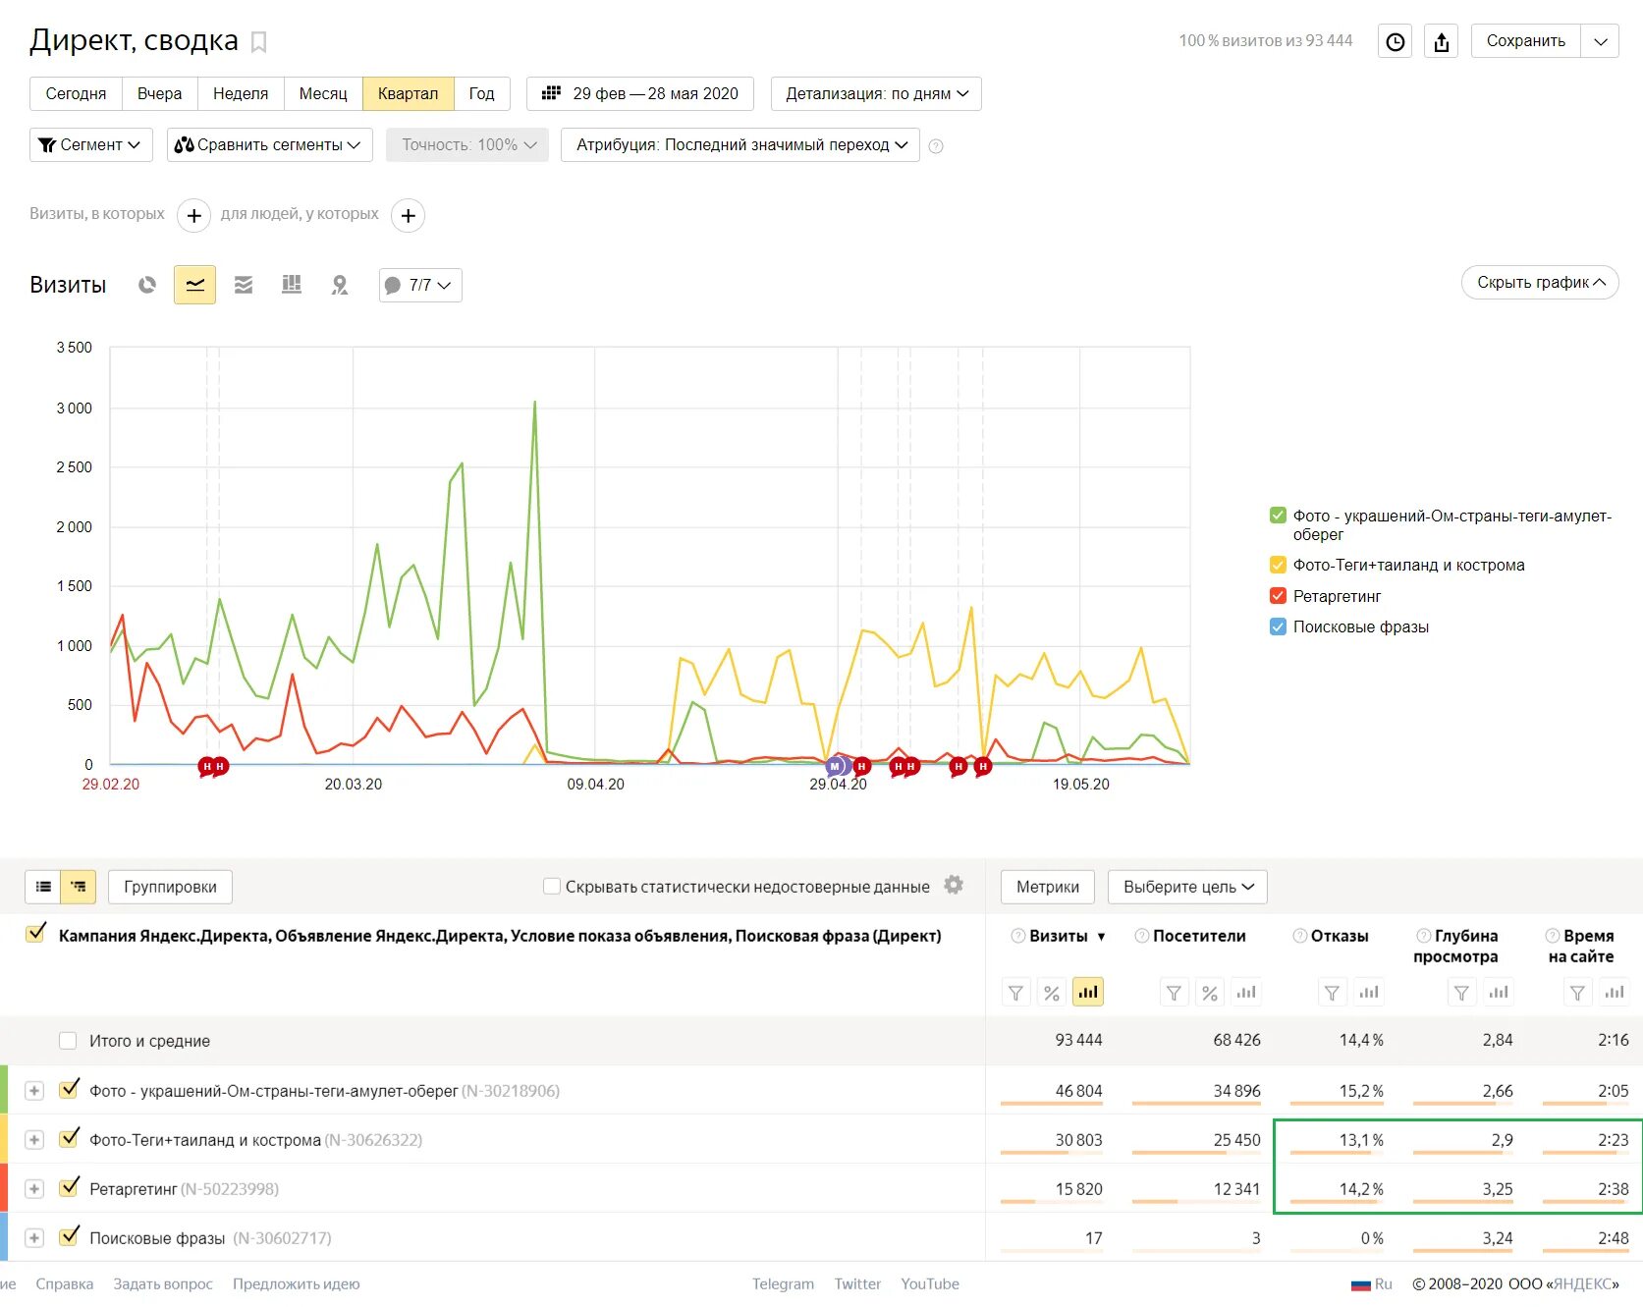Screen dimensions: 1643x1307
Task: Sort table by Визиты column header
Action: (1059, 936)
